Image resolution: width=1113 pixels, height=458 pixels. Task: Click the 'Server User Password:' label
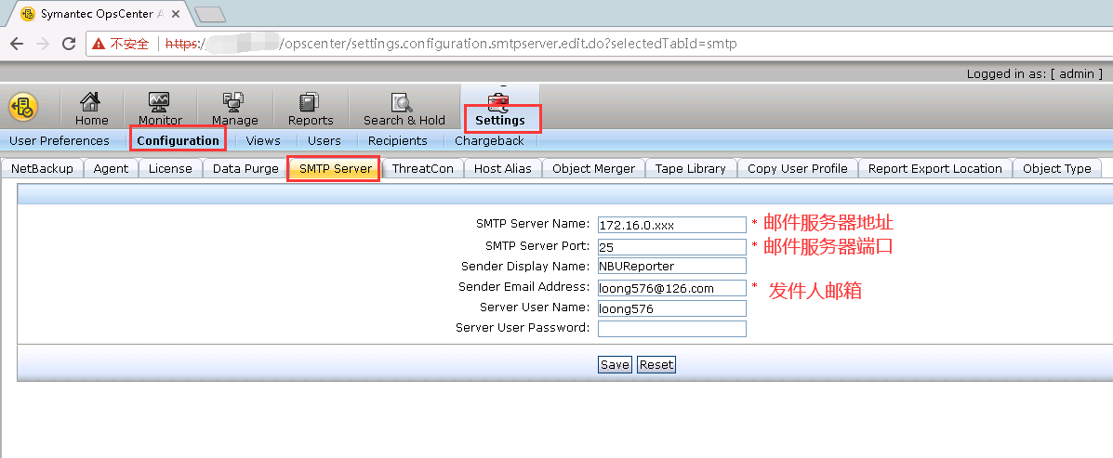coord(523,328)
